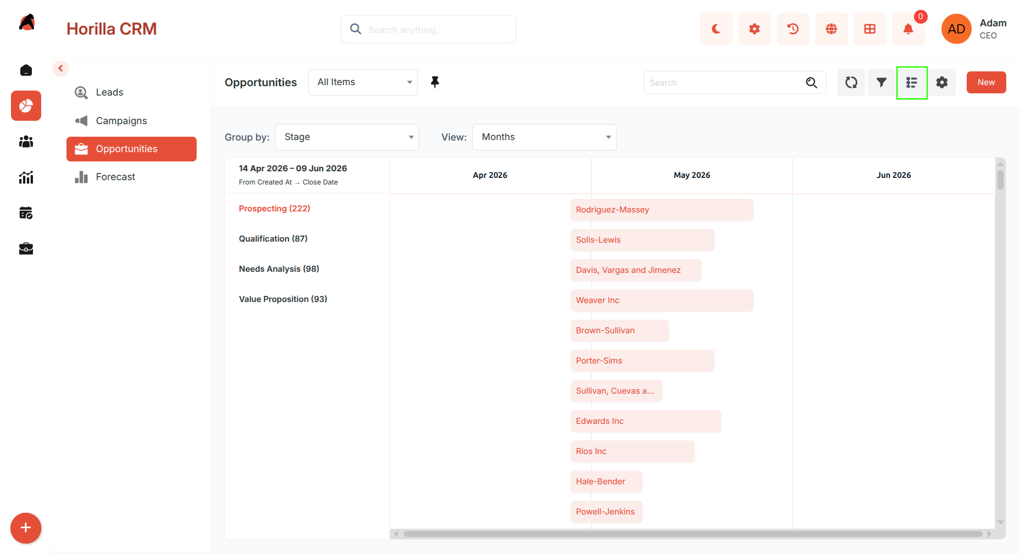Open the bar chart analytics rail icon
Screen dimensions: 1020x554
pyautogui.click(x=26, y=177)
